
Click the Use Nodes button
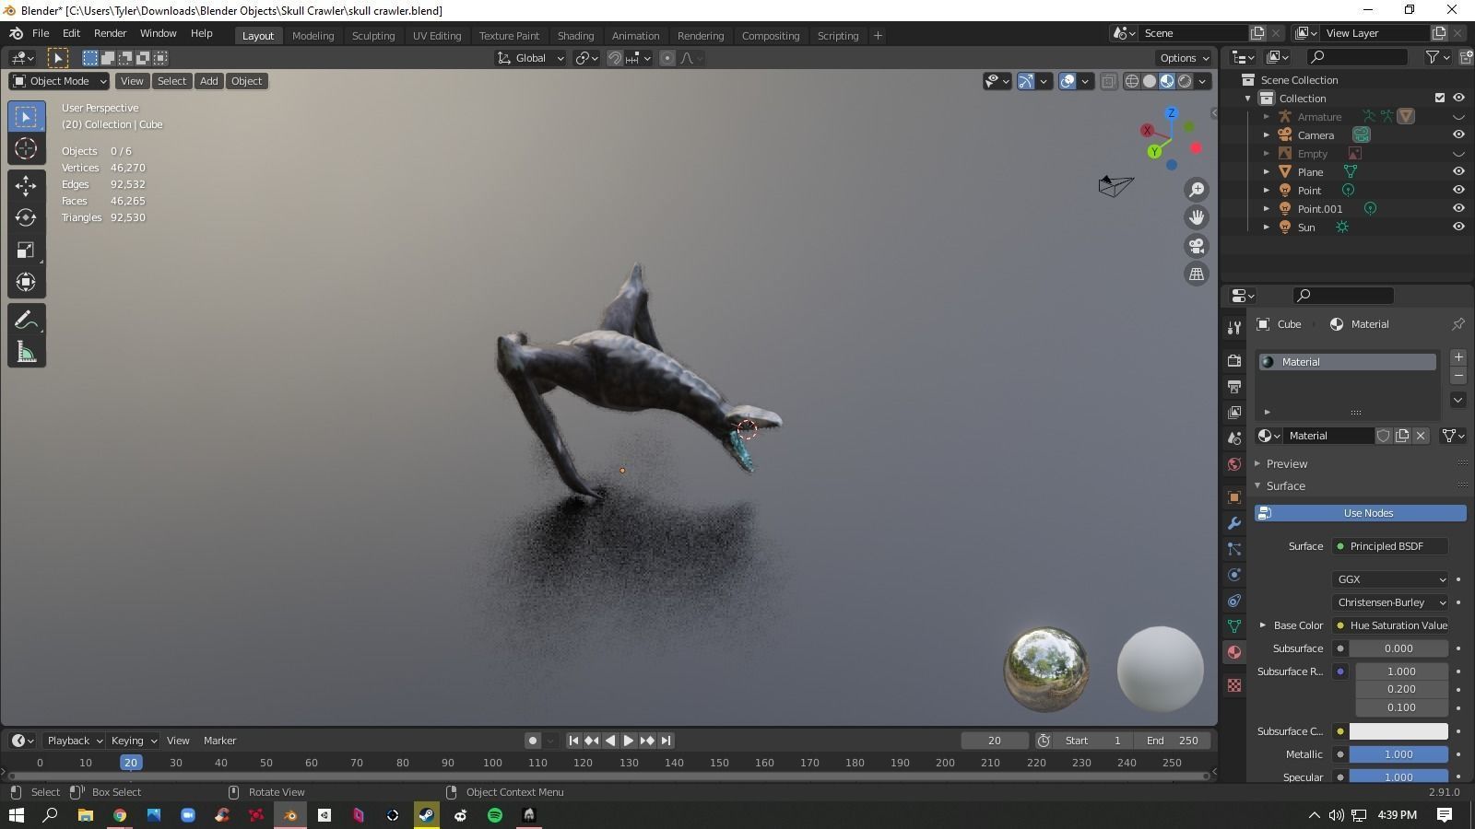(1368, 513)
